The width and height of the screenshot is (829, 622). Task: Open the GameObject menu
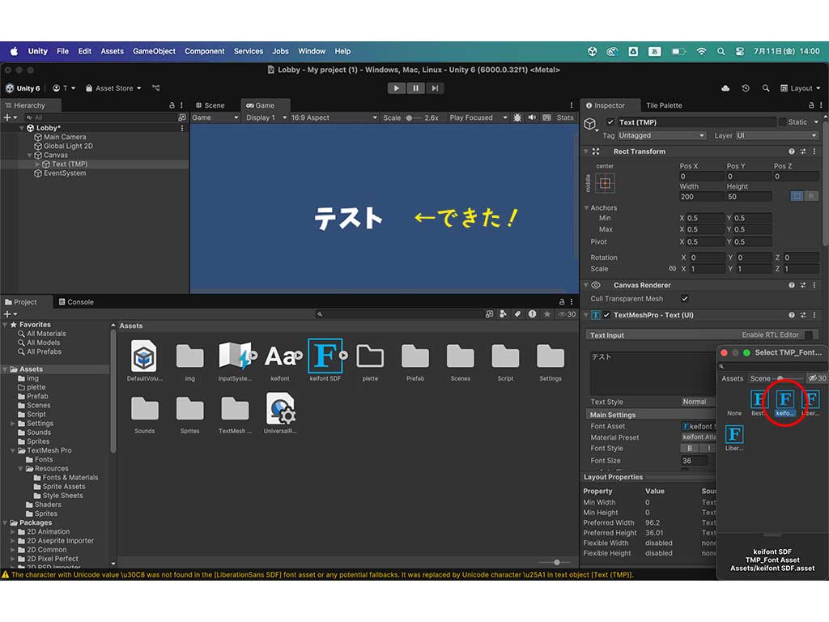coord(154,51)
